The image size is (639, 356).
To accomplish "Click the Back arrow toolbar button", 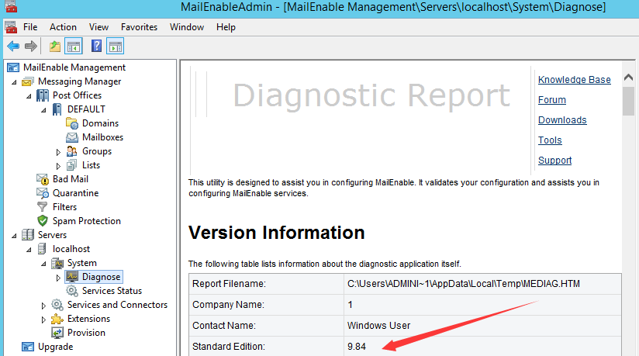I will pos(13,46).
